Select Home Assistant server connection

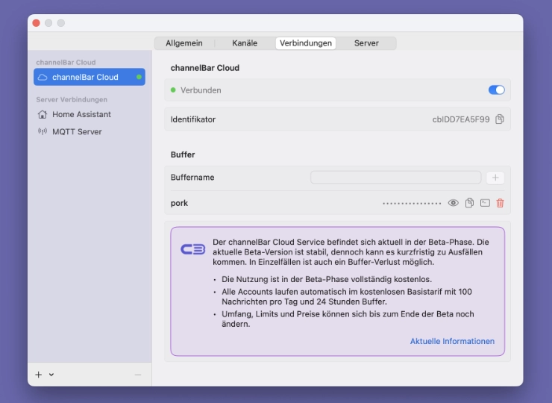(90, 114)
